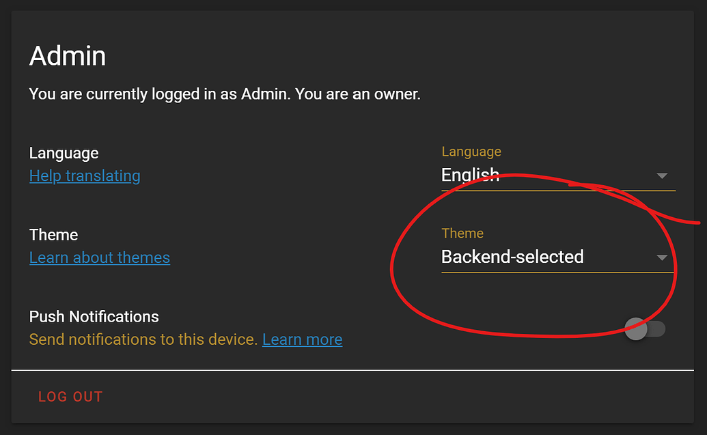The image size is (707, 435).
Task: Open the Help translating link
Action: [x=85, y=176]
